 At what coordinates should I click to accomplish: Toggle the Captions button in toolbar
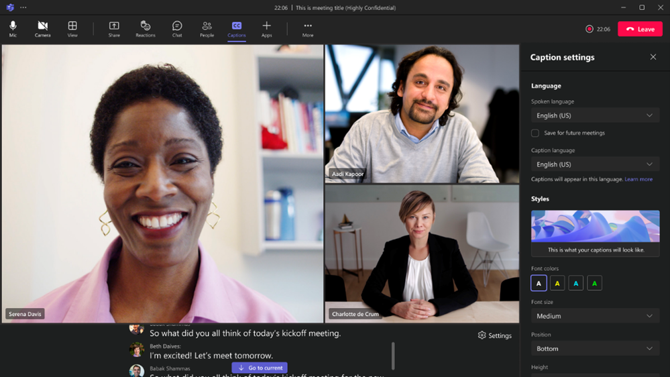236,28
